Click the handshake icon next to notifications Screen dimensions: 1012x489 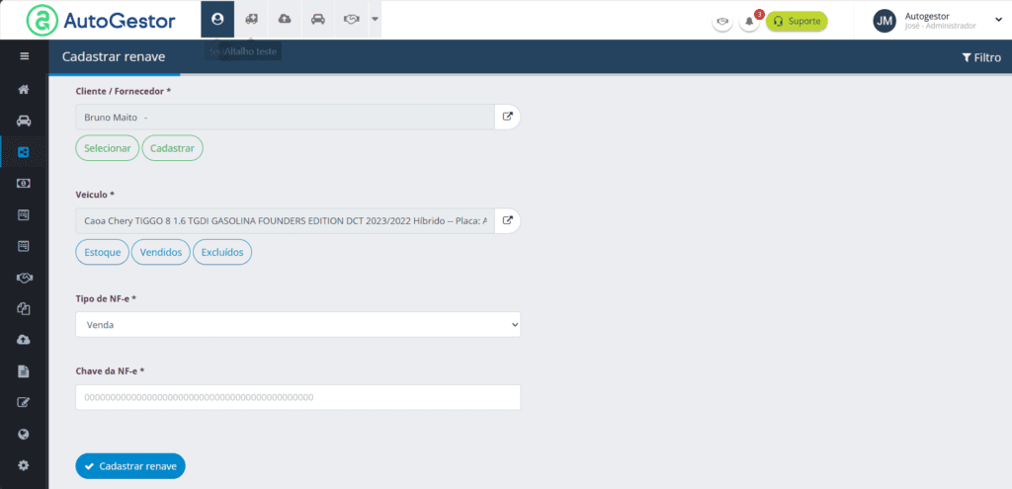pos(722,21)
